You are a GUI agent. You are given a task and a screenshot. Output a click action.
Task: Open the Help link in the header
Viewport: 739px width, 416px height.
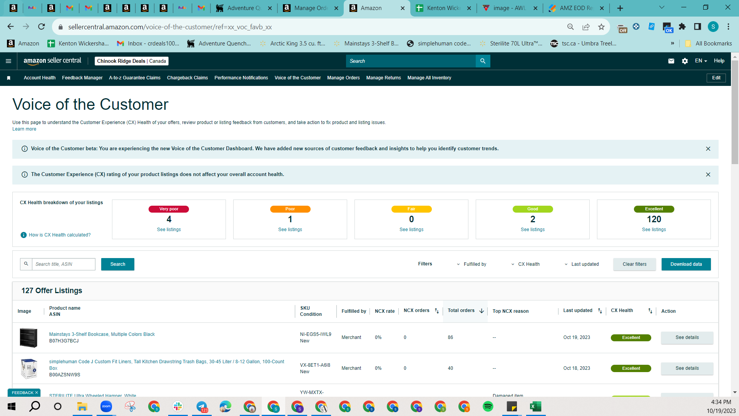pyautogui.click(x=719, y=61)
